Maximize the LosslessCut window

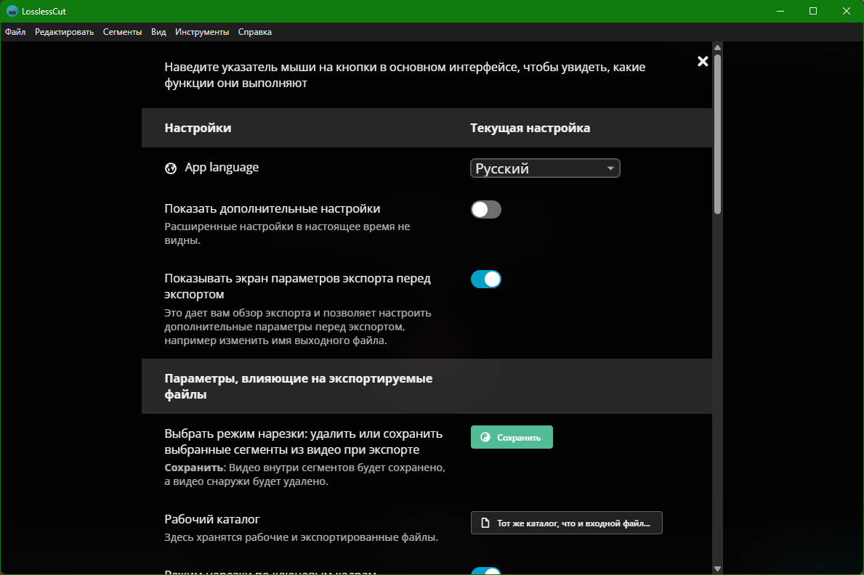click(812, 11)
